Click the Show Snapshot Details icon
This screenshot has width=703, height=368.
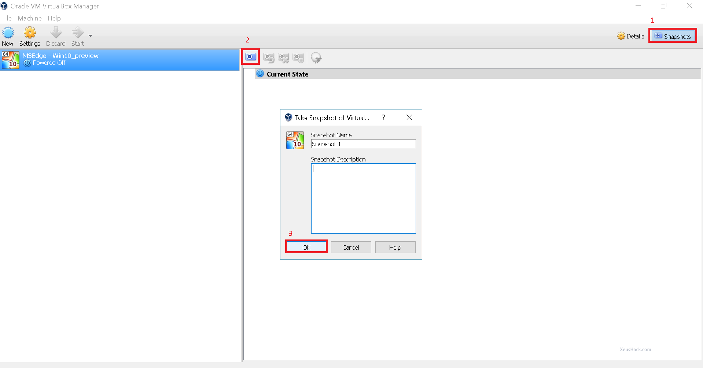tap(298, 57)
